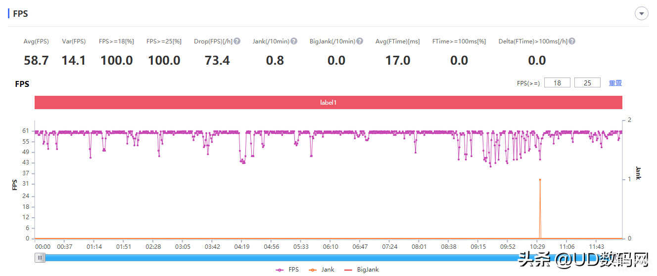657x276 pixels.
Task: Toggle FPS series in chart legend
Action: click(x=287, y=270)
